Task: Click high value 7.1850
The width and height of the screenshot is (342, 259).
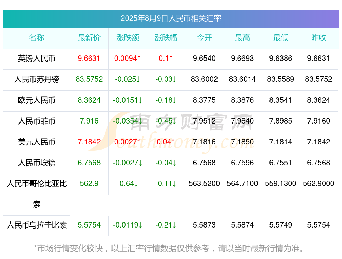Action: coord(242,142)
